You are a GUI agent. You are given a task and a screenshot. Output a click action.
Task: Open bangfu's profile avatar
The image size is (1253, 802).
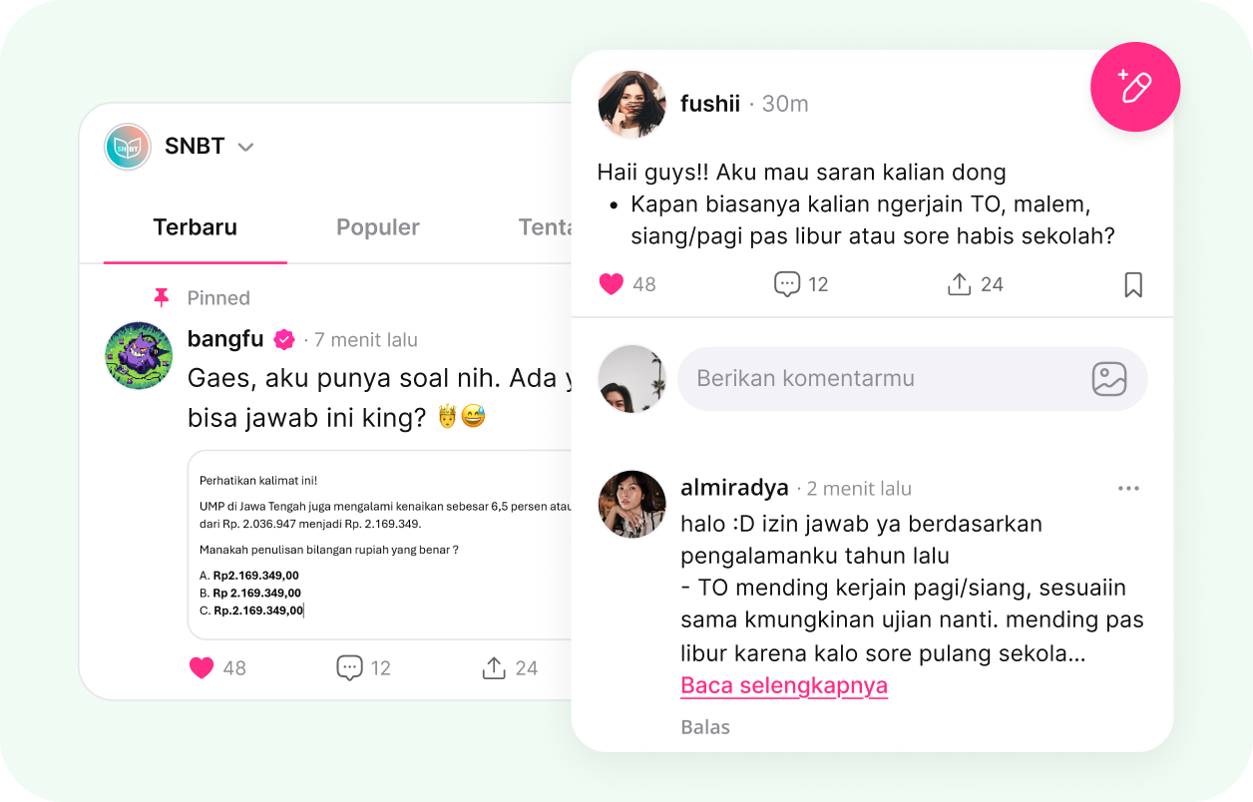tap(139, 355)
